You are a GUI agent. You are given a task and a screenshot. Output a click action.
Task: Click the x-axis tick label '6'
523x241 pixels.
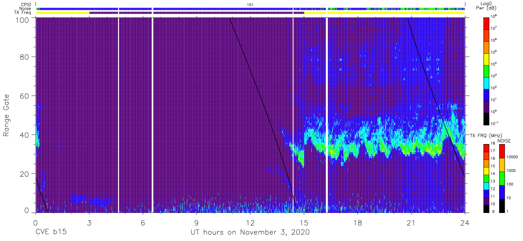click(143, 222)
